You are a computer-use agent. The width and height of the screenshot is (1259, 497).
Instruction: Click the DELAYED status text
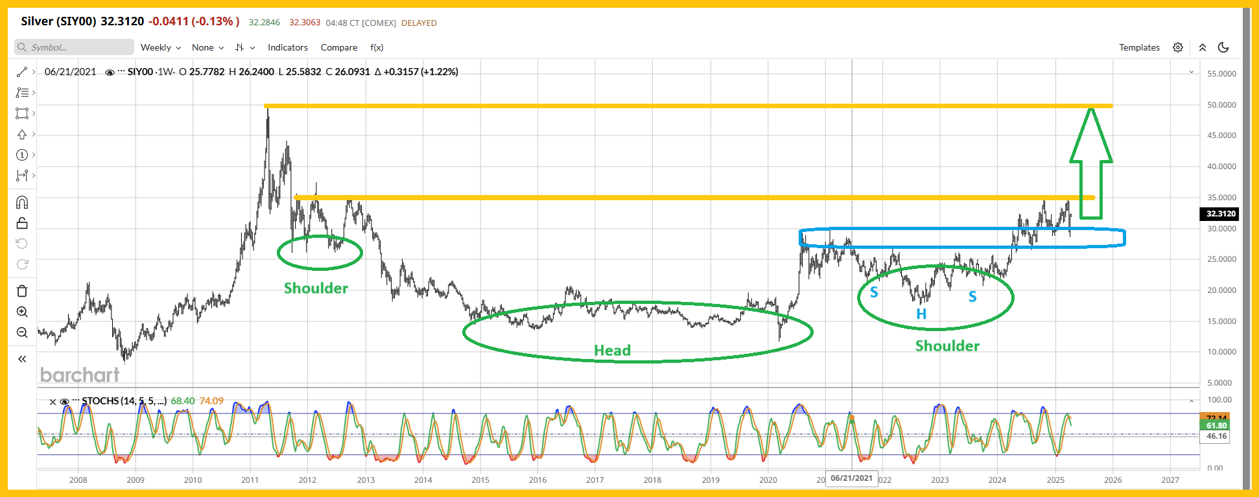[x=419, y=23]
